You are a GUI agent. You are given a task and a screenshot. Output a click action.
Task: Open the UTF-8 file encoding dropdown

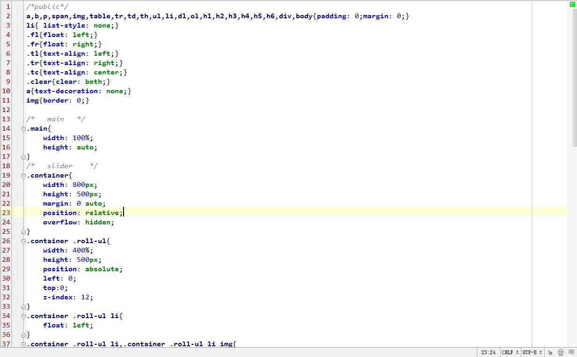(533, 352)
